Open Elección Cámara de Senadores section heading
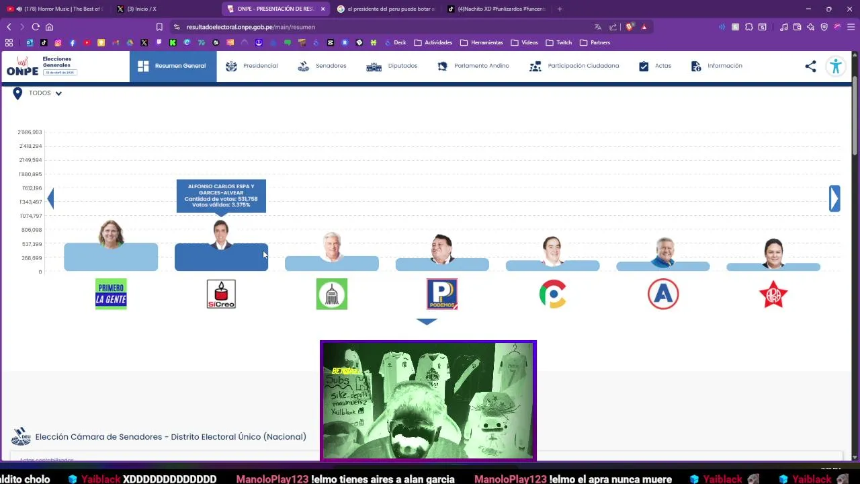The height and width of the screenshot is (484, 860). [x=171, y=437]
